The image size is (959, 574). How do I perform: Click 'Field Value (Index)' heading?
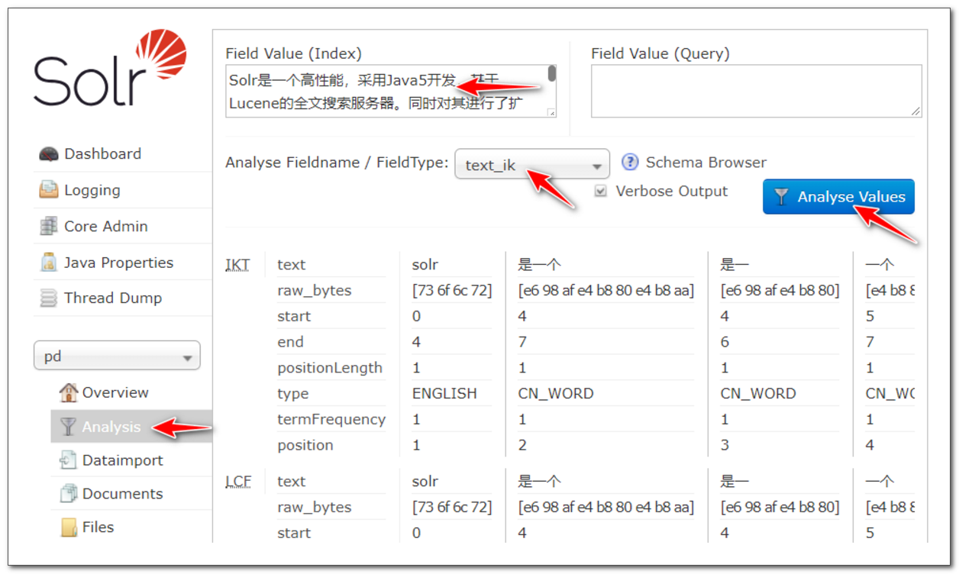[294, 53]
